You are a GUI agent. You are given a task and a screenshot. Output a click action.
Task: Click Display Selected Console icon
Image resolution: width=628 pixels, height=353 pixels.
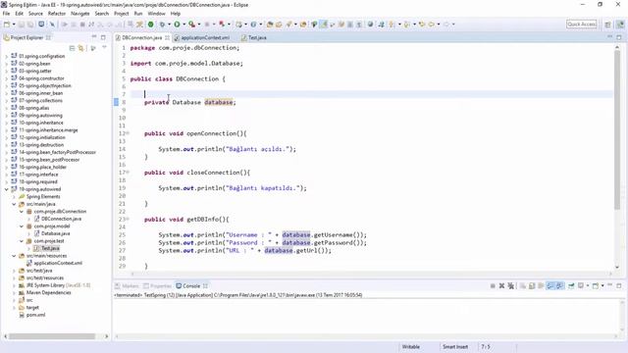tap(580, 285)
